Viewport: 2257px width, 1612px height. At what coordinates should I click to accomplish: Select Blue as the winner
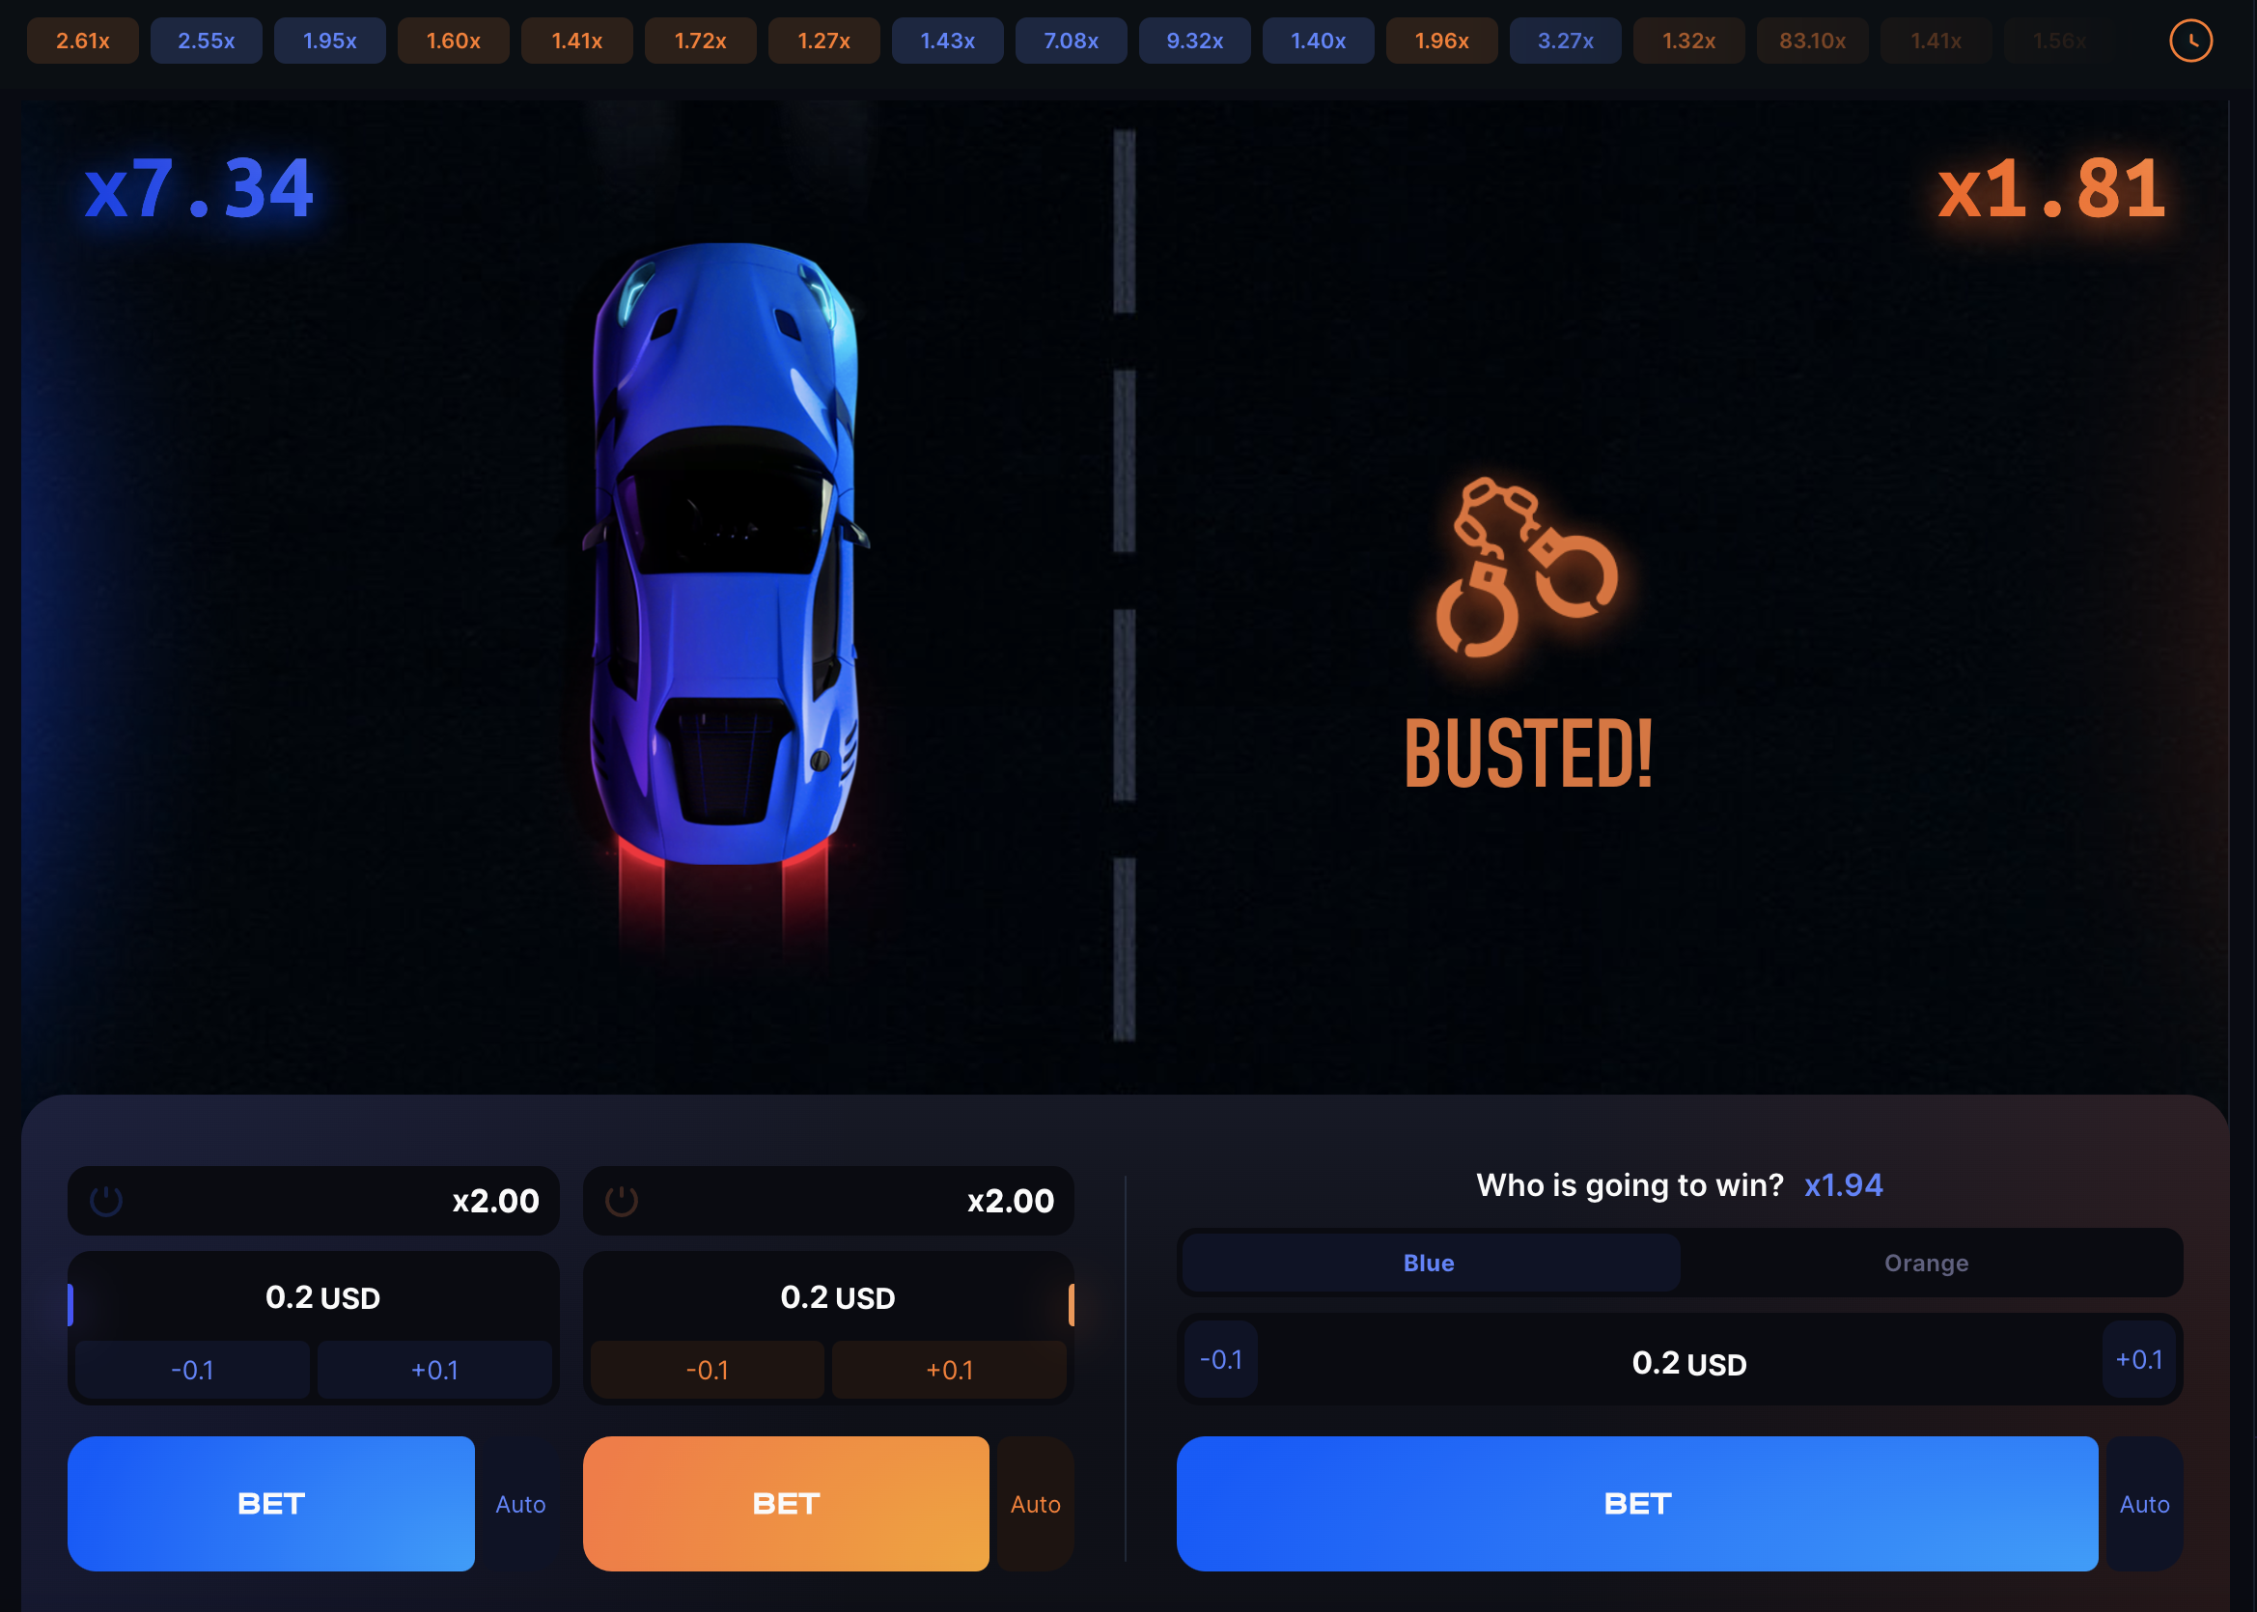click(x=1430, y=1263)
